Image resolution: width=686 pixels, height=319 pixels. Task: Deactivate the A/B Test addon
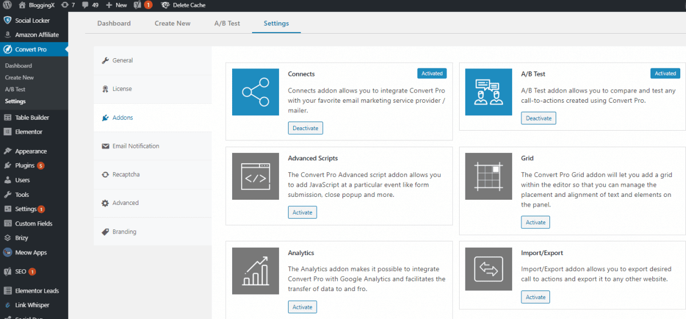pos(539,118)
